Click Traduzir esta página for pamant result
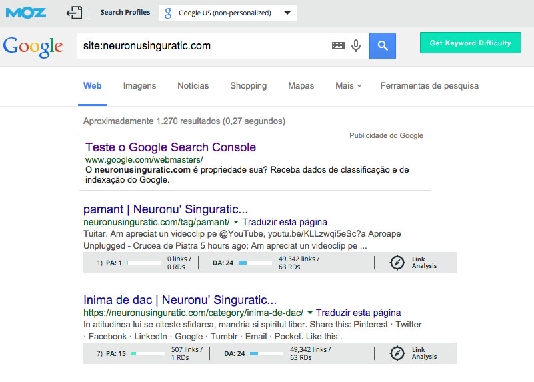This screenshot has width=534, height=382. tap(285, 222)
